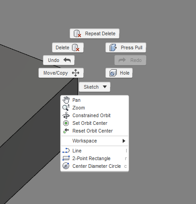Image resolution: width=196 pixels, height=204 pixels.
Task: Expand Workspace submenu arrow
Action: point(124,141)
